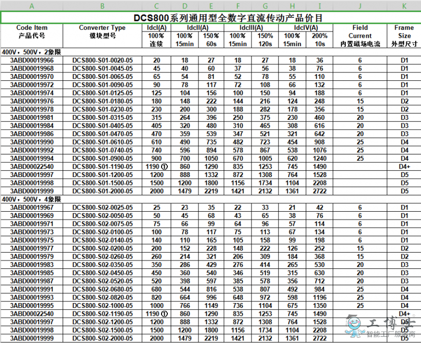Click converter type DCS800-S02-0820-05

point(102,297)
